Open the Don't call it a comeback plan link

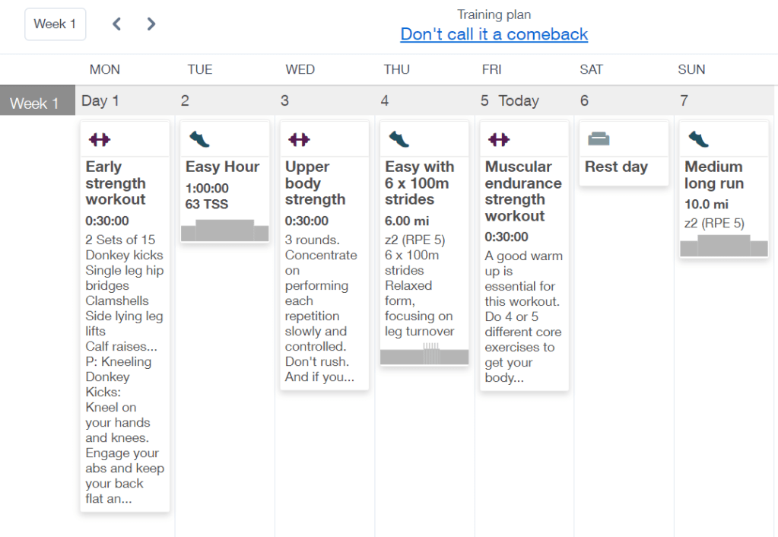point(494,34)
